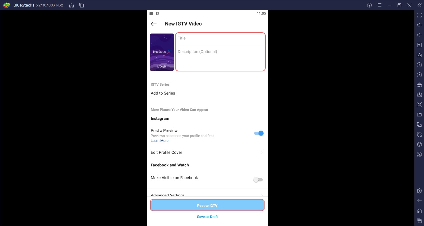Open macro recorder play icon in sidebar
Viewport: 424px width, 226px height.
click(419, 65)
